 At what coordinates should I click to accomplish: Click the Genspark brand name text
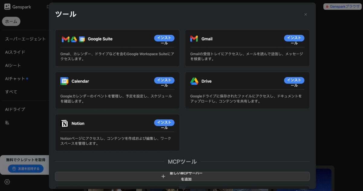click(x=22, y=7)
